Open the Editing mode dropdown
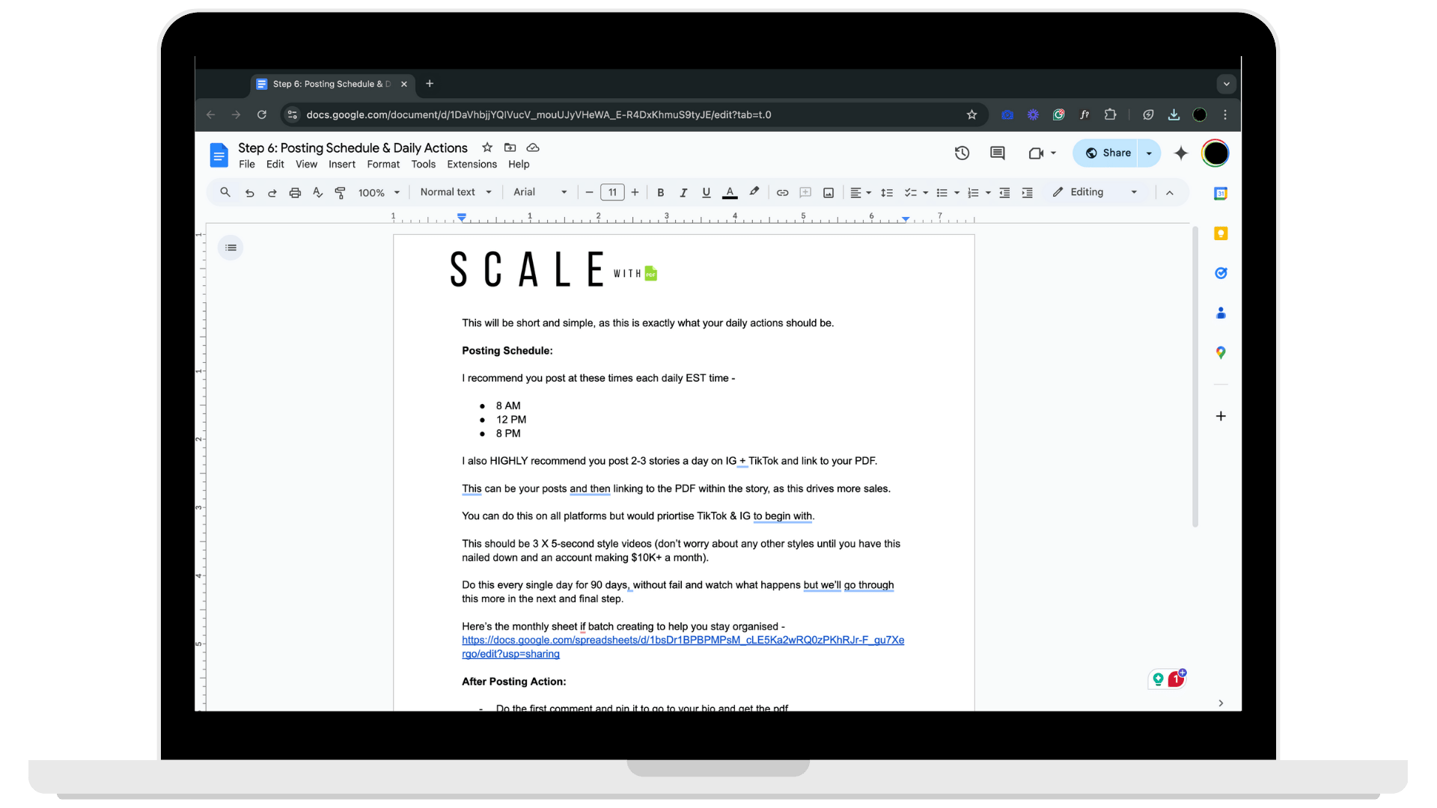The image size is (1437, 808). [x=1094, y=192]
